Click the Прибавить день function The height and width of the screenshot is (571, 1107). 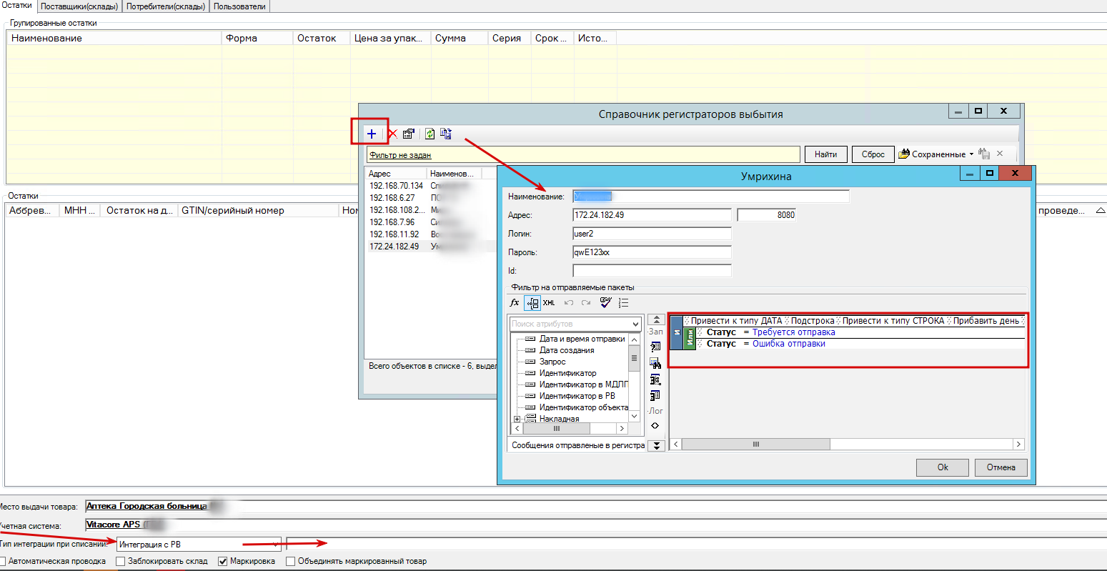986,321
